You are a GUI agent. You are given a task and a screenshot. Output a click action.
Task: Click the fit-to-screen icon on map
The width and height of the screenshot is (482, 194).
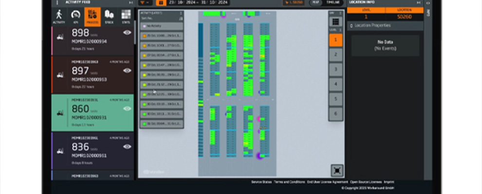pyautogui.click(x=337, y=170)
